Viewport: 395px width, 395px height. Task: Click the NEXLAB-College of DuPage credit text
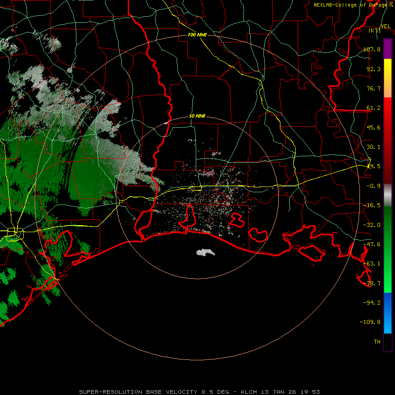click(x=353, y=5)
